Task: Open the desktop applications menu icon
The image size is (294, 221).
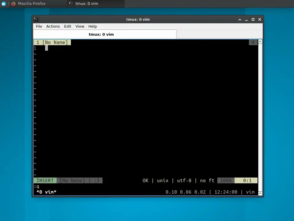Action: [3, 3]
